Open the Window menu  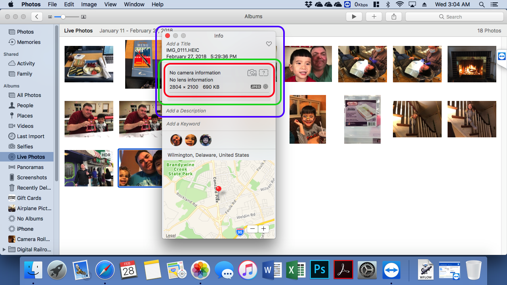tap(134, 4)
